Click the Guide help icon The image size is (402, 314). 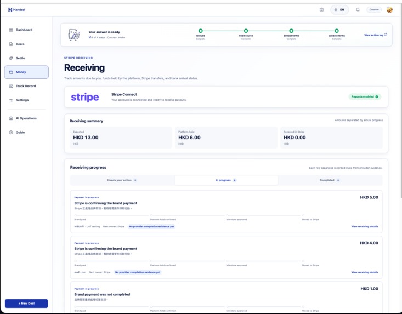pyautogui.click(x=11, y=133)
